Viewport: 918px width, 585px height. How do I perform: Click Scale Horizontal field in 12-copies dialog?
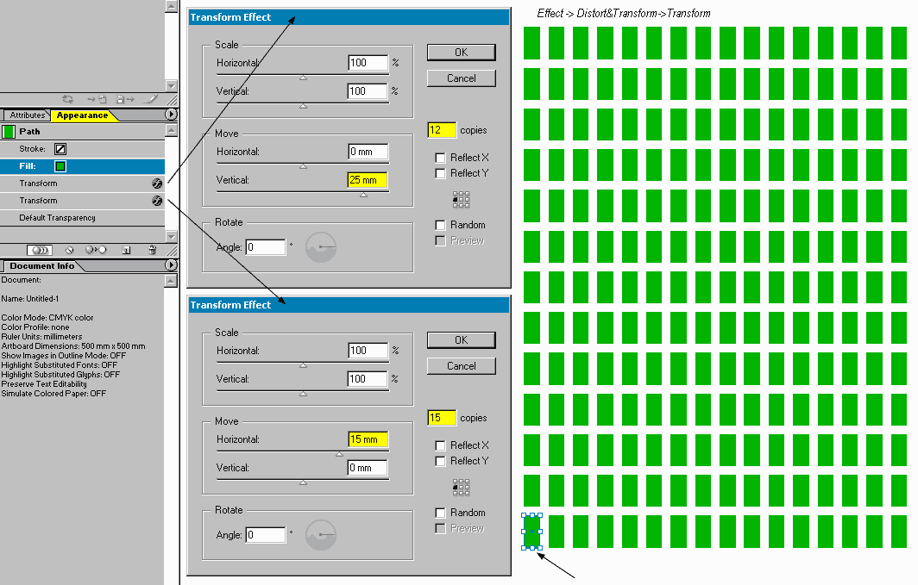click(x=368, y=63)
